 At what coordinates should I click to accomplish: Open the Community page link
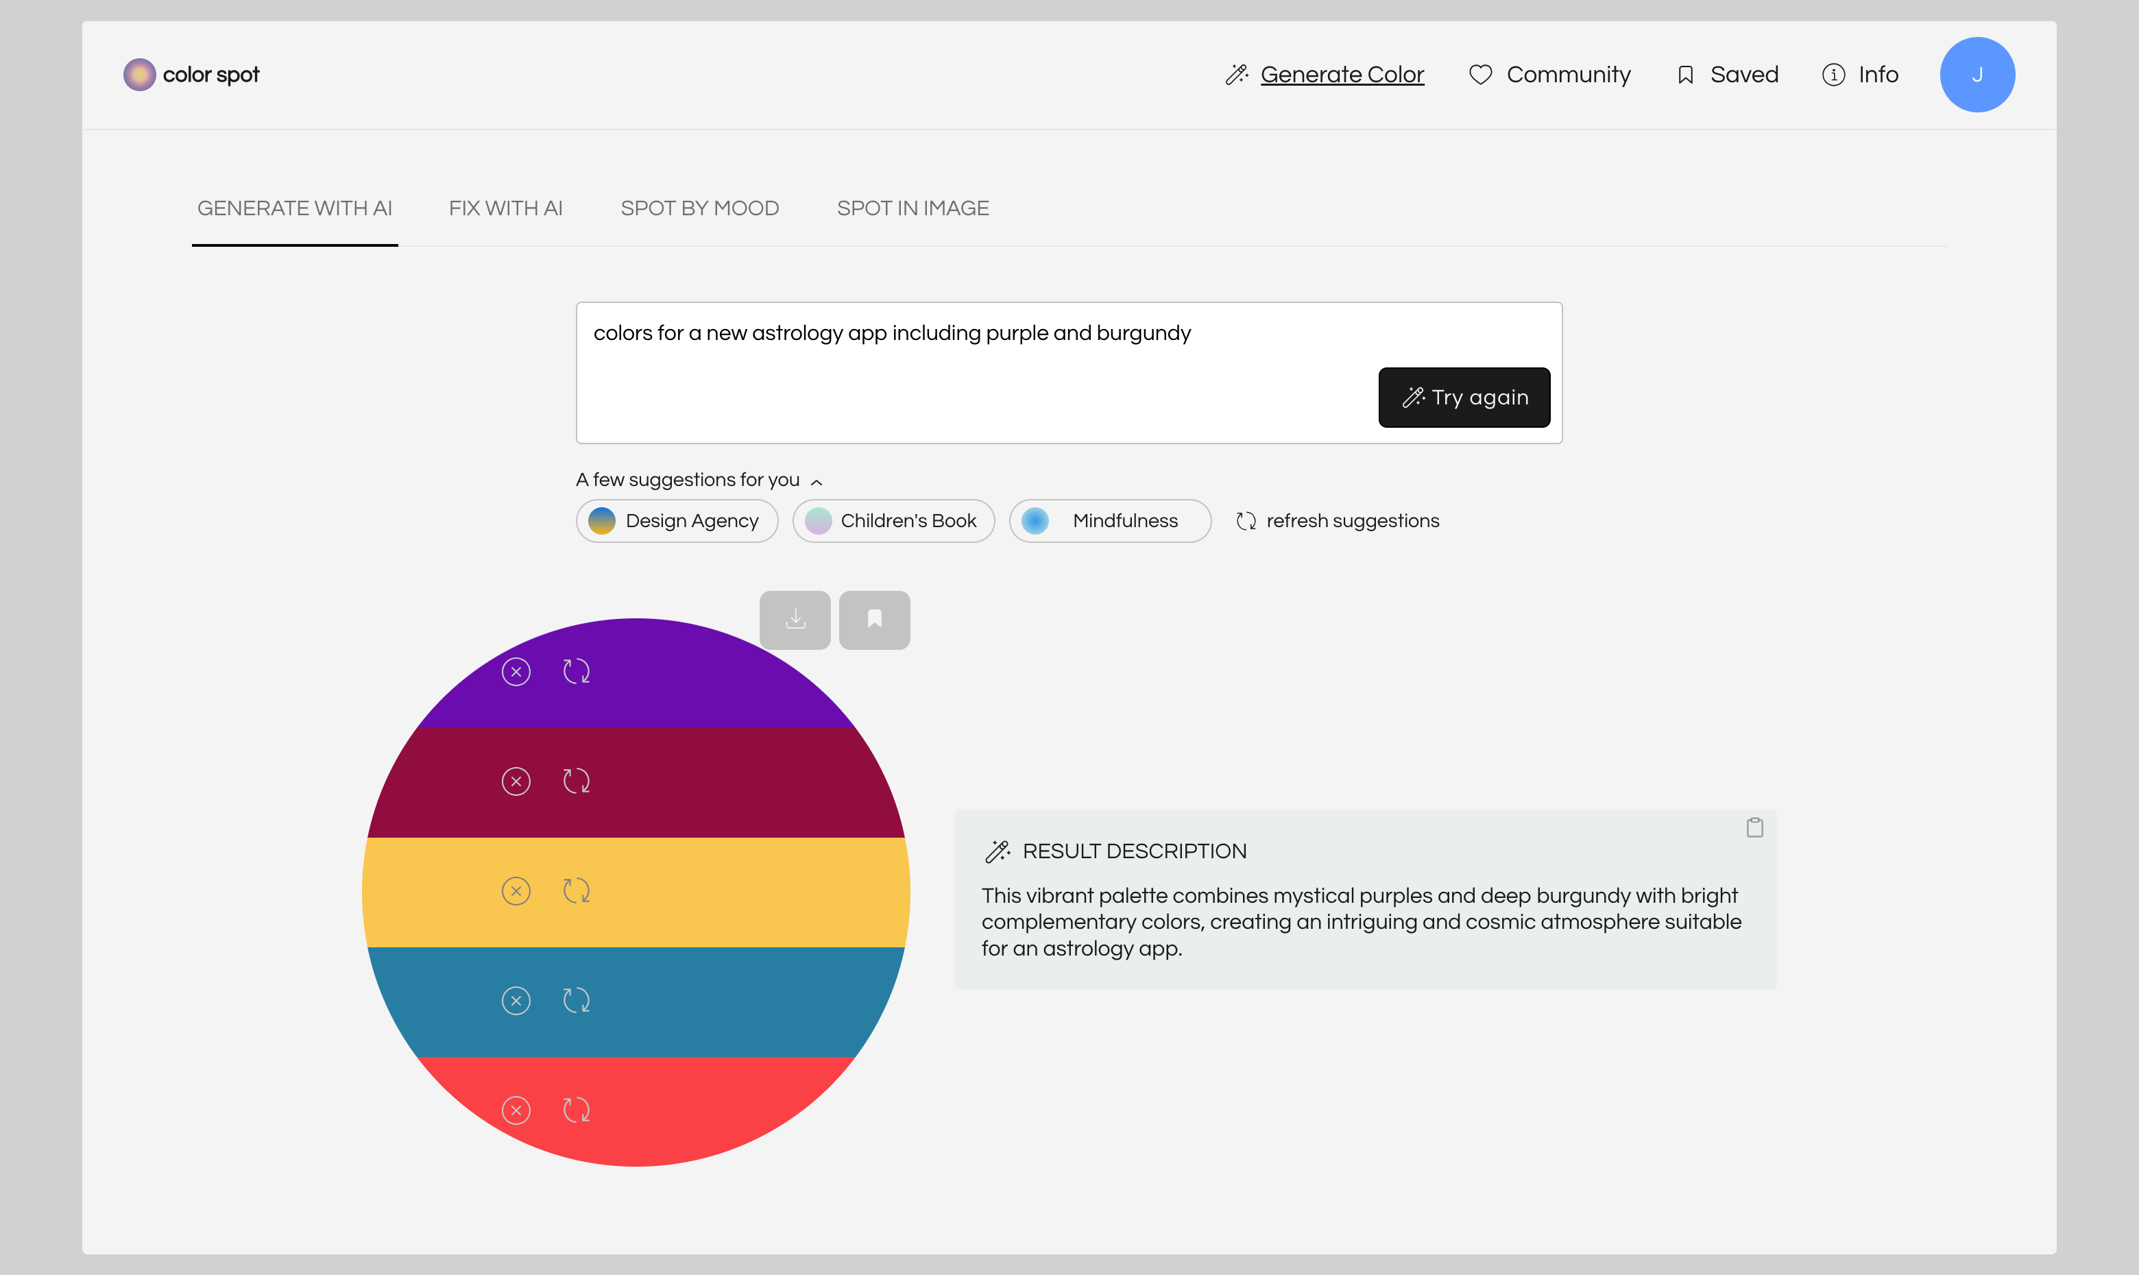point(1551,75)
